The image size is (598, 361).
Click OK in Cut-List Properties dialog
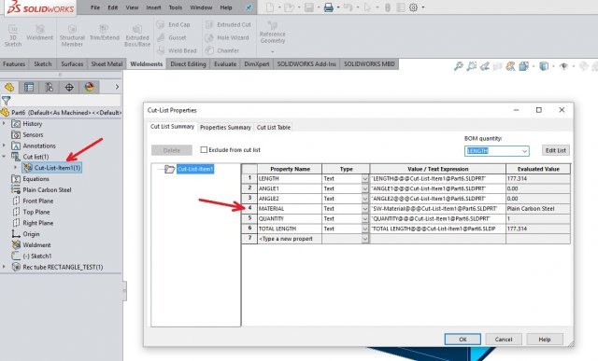pos(463,340)
